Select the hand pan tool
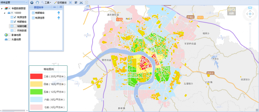 click(x=37, y=2)
